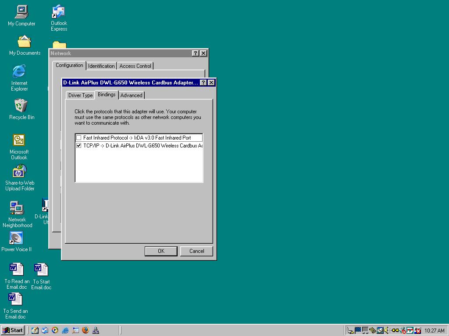The width and height of the screenshot is (449, 336).
Task: Click the yellow double-arrow tray icon
Action: click(395, 331)
